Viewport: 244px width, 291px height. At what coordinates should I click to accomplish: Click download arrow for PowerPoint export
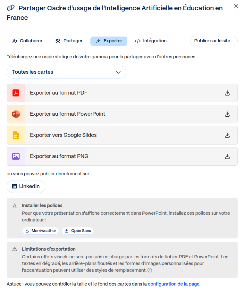tap(227, 114)
